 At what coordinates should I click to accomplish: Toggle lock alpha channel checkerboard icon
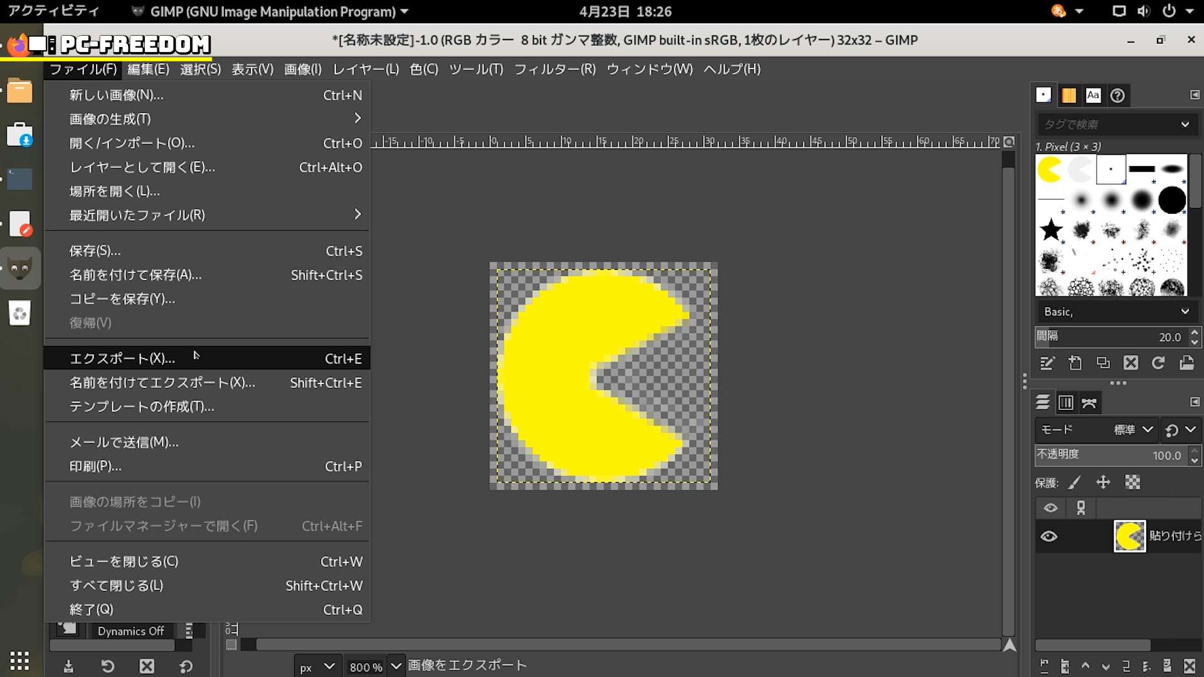[1132, 482]
